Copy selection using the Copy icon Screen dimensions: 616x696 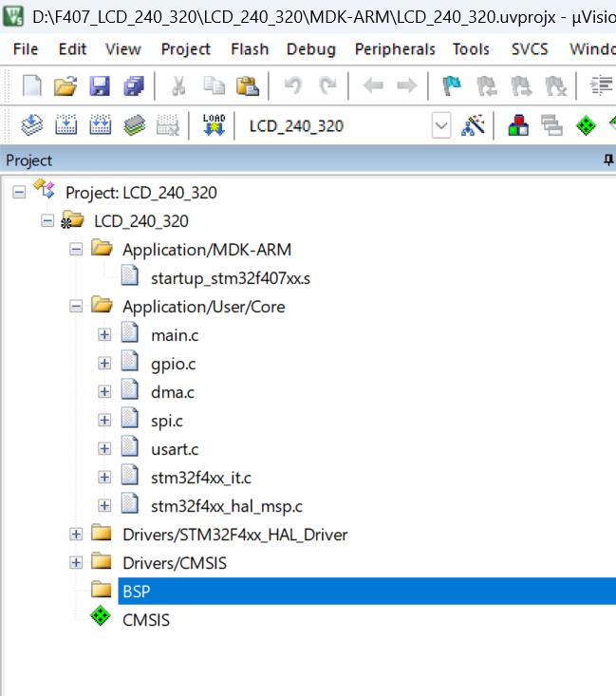[214, 85]
